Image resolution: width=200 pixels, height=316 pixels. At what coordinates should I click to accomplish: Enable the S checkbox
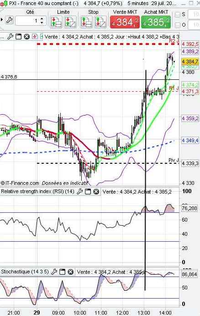click(178, 15)
